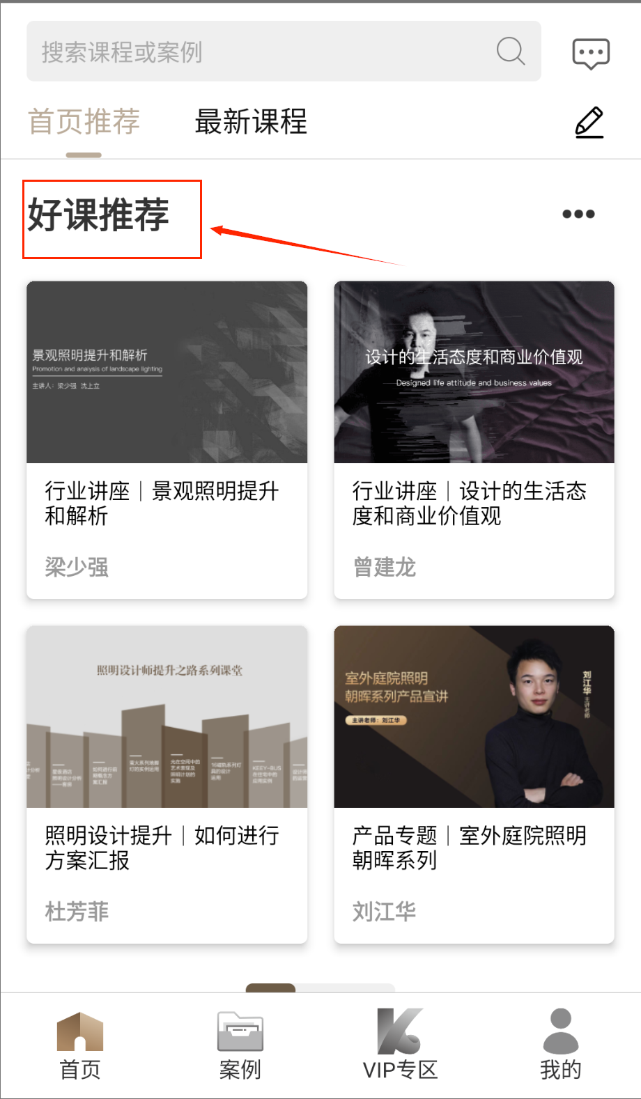Viewport: 641px width, 1099px height.
Task: Open the 案例 folder icon
Action: tap(240, 1031)
